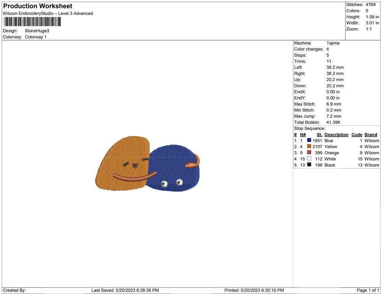Click the Trims value '11'

329,61
